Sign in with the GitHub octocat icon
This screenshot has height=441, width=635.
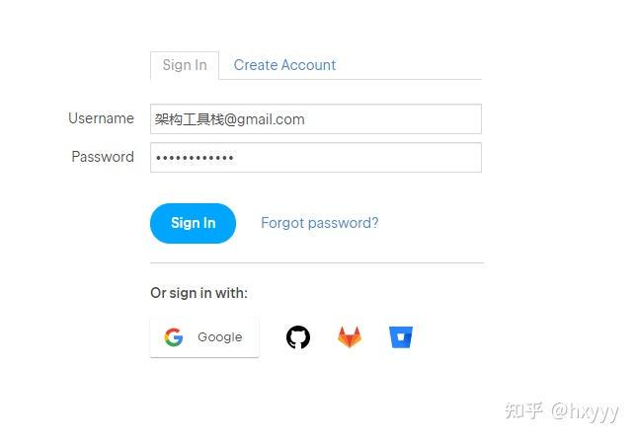coord(298,337)
